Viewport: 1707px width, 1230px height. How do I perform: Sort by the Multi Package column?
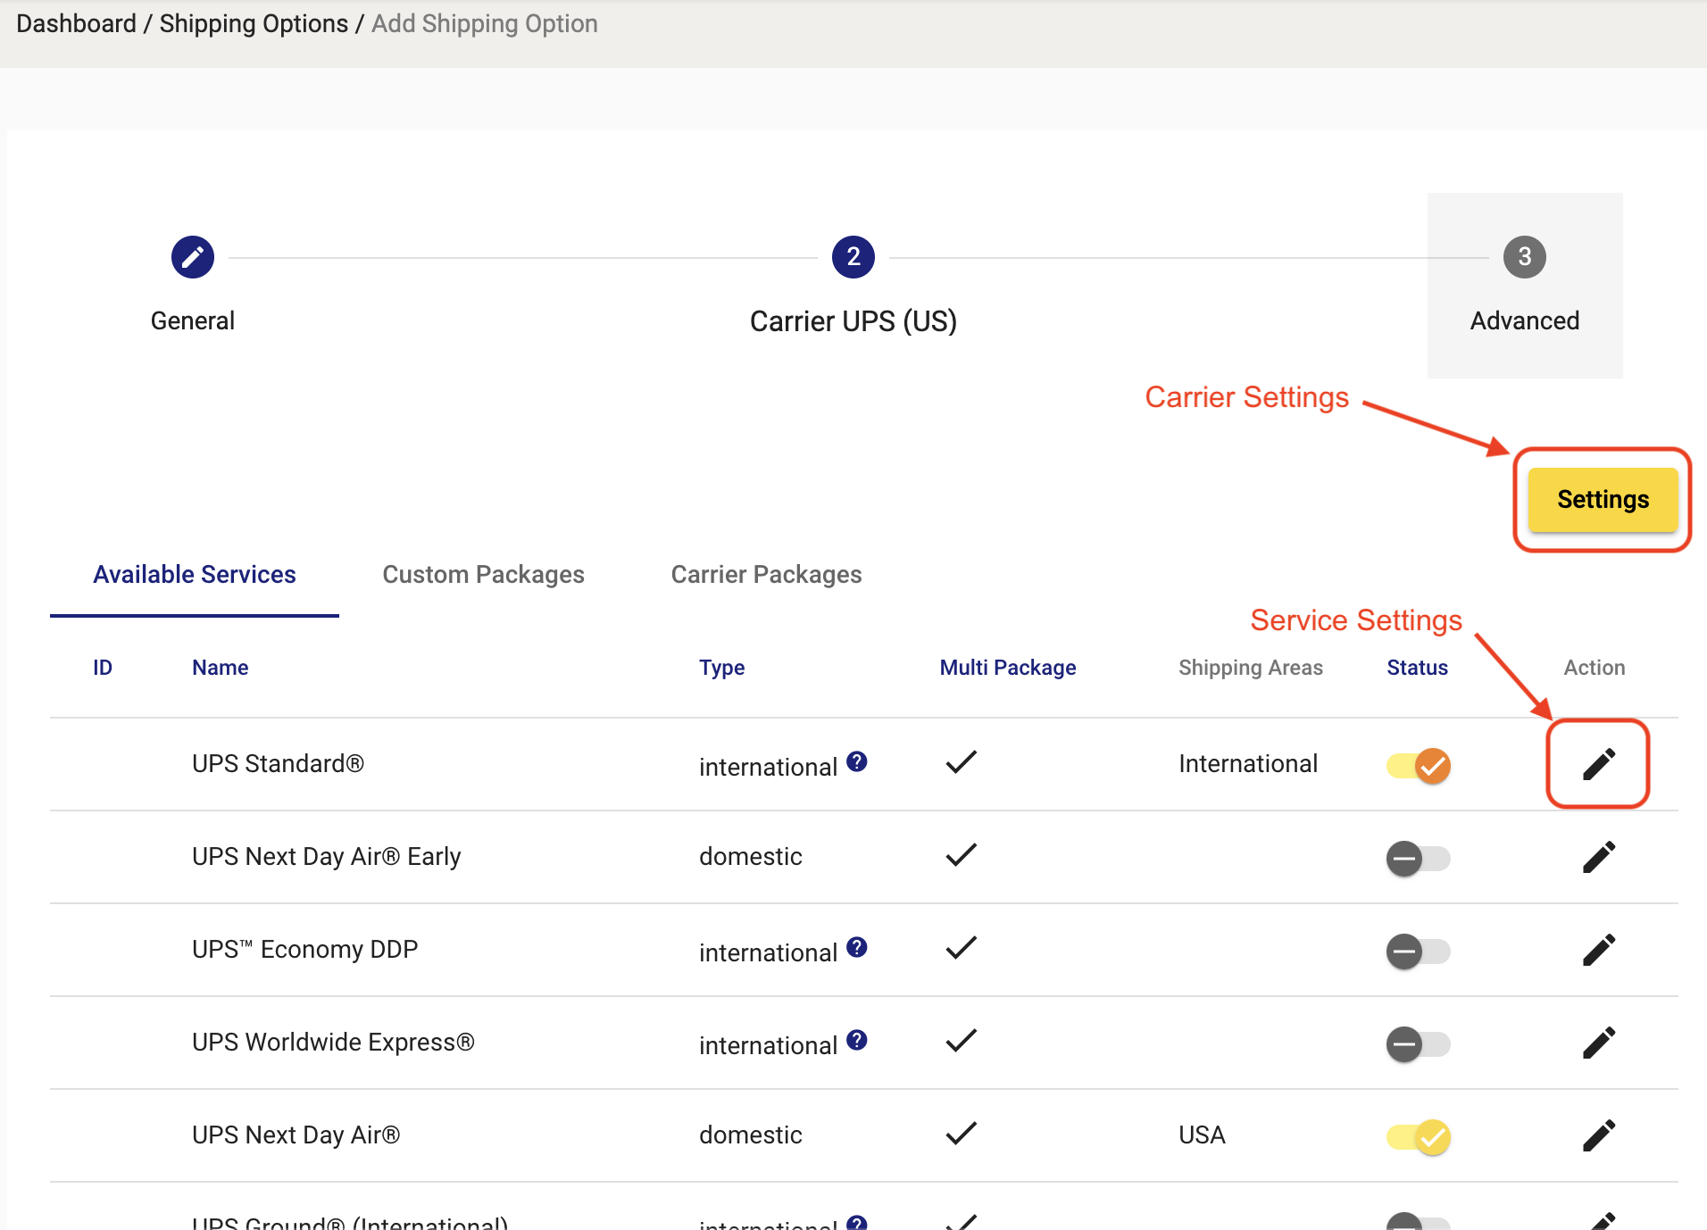1008,668
